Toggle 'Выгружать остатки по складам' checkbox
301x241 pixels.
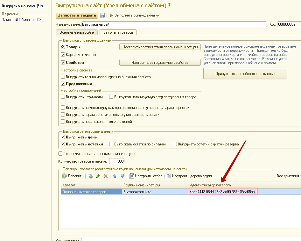pos(111,144)
